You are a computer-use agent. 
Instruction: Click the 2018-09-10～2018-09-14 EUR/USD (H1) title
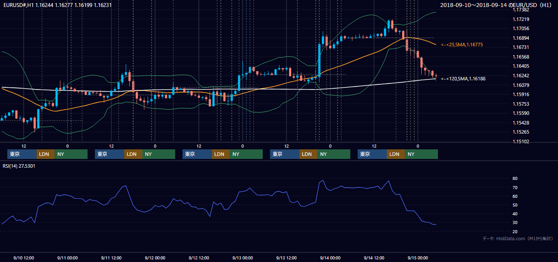pos(496,5)
